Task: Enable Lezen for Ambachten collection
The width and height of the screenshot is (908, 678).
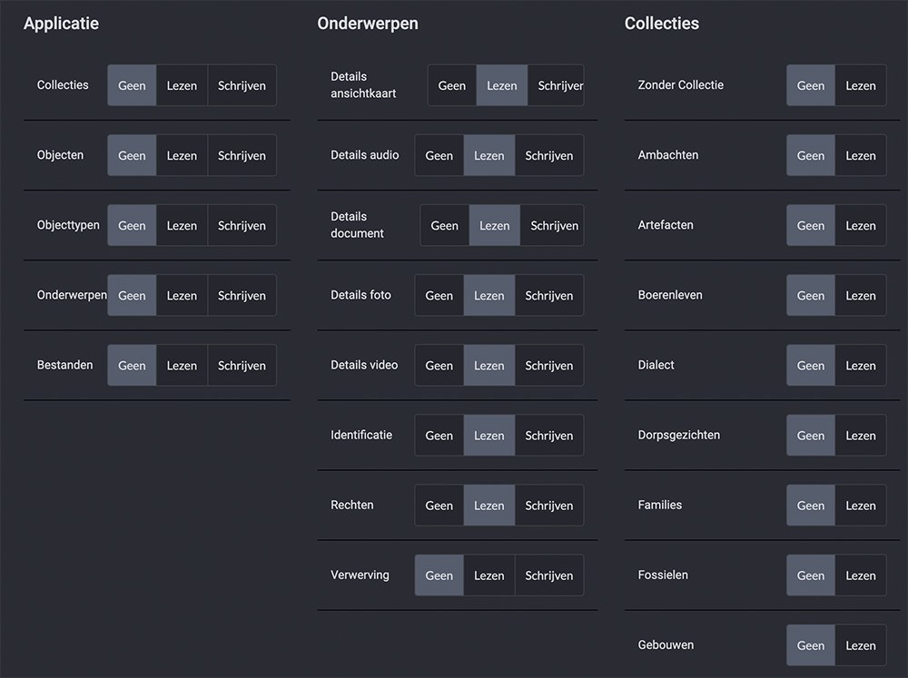Action: 860,155
